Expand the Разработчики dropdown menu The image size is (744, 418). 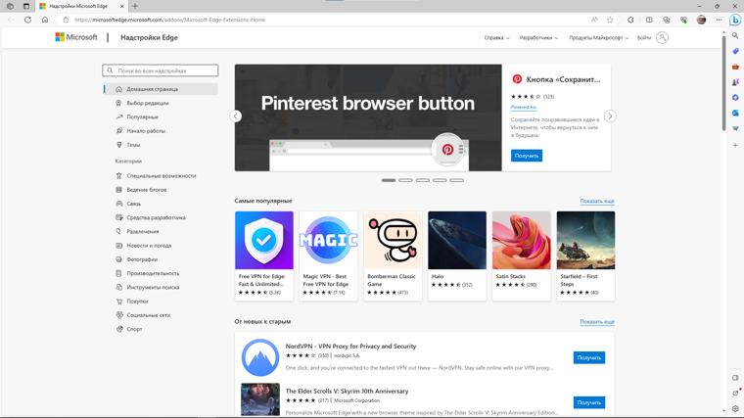(x=539, y=38)
